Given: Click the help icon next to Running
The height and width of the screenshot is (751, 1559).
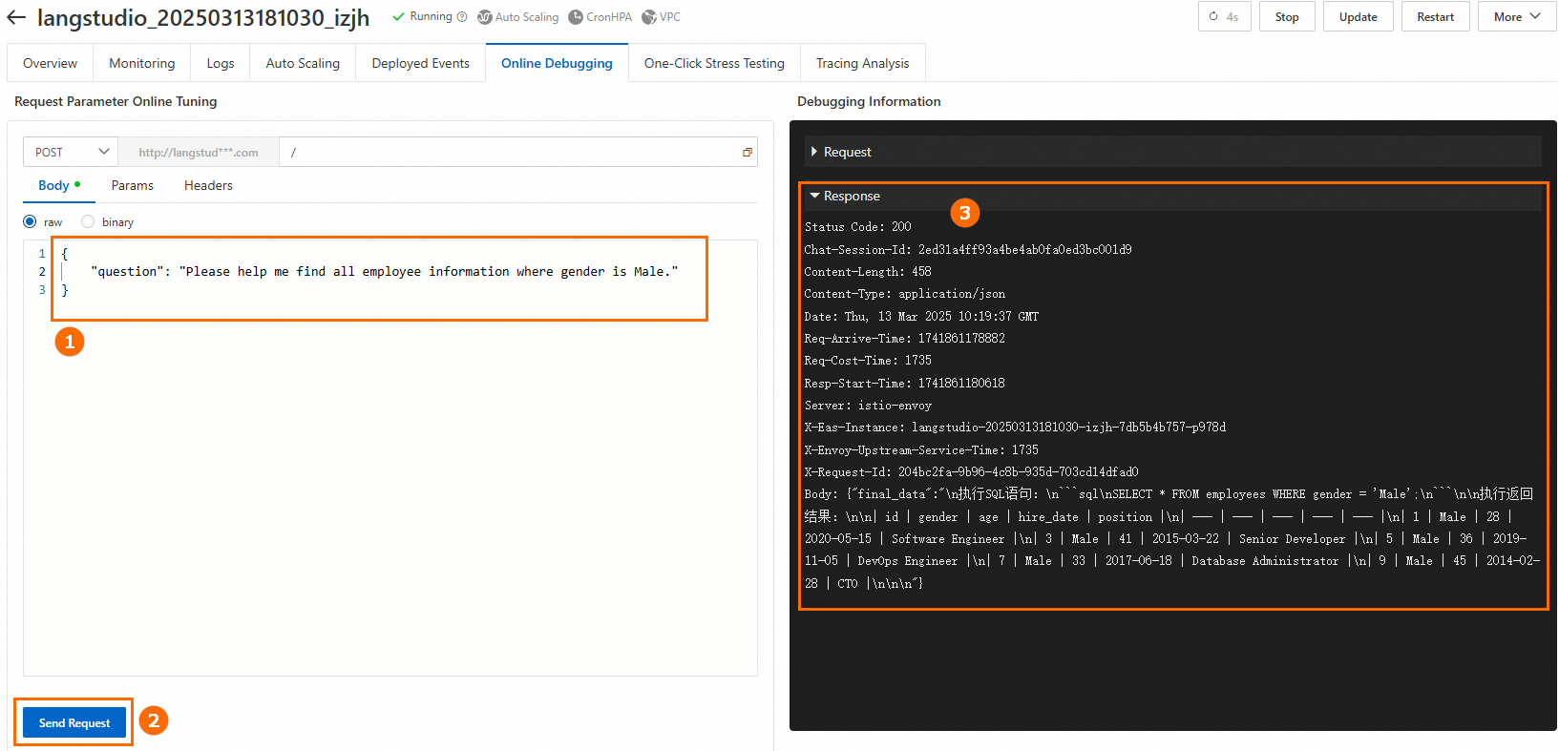Looking at the screenshot, I should (x=462, y=17).
